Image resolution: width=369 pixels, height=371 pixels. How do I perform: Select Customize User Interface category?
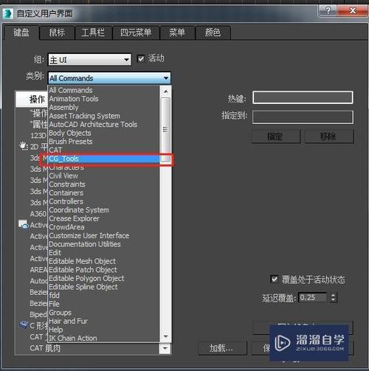click(89, 235)
